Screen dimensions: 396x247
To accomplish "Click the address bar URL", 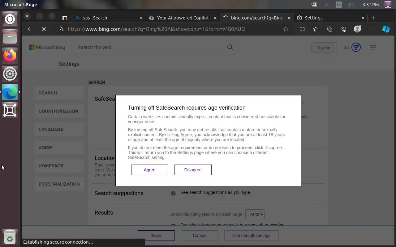I will tap(156, 29).
